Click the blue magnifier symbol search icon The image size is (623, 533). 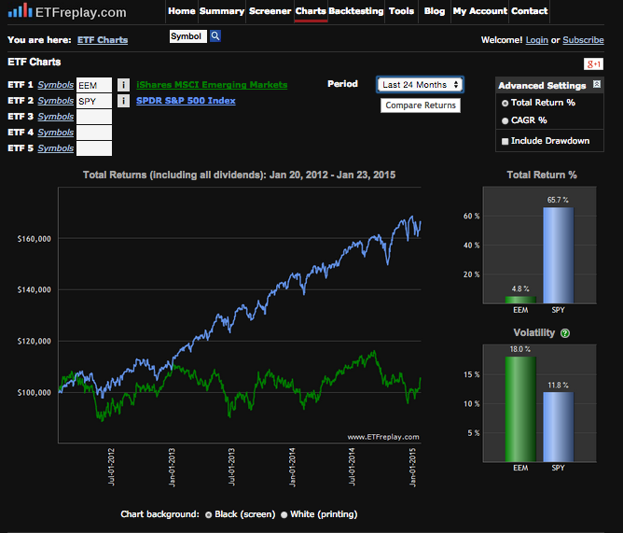click(215, 36)
